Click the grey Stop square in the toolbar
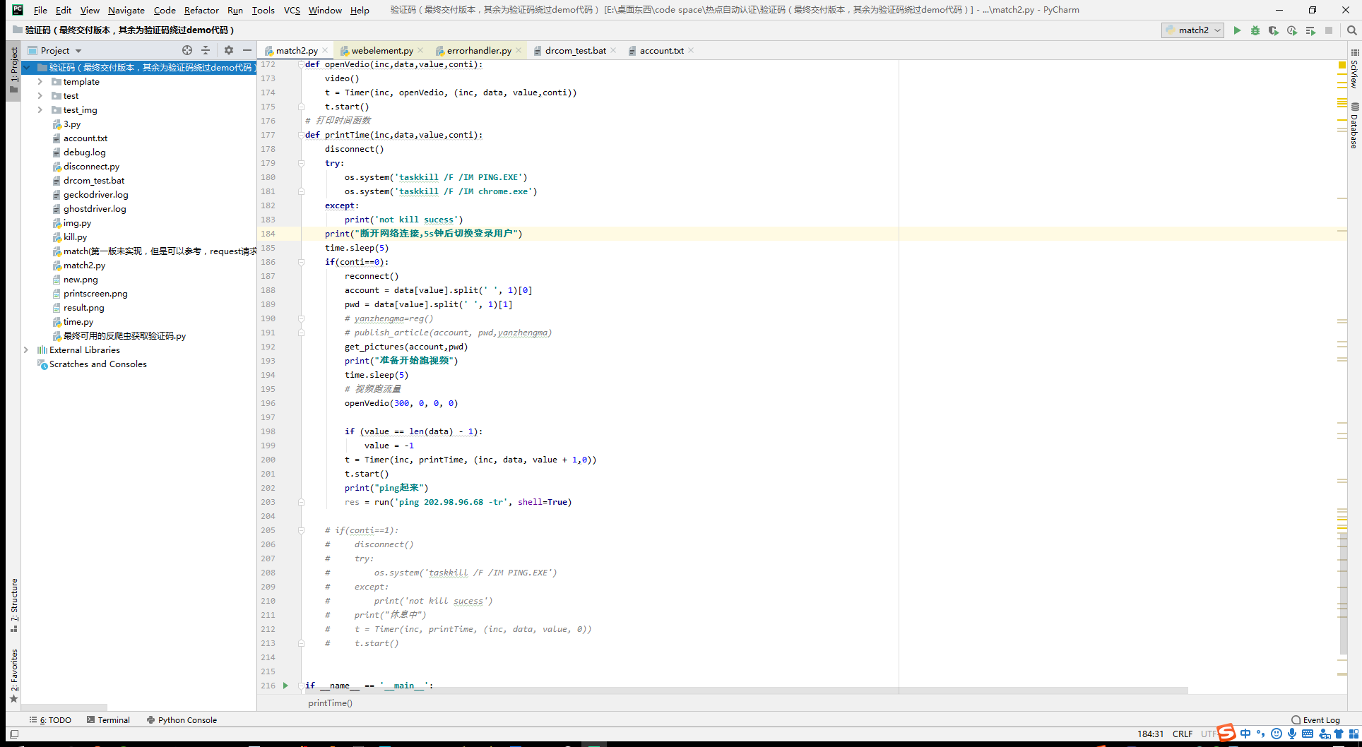 coord(1329,30)
